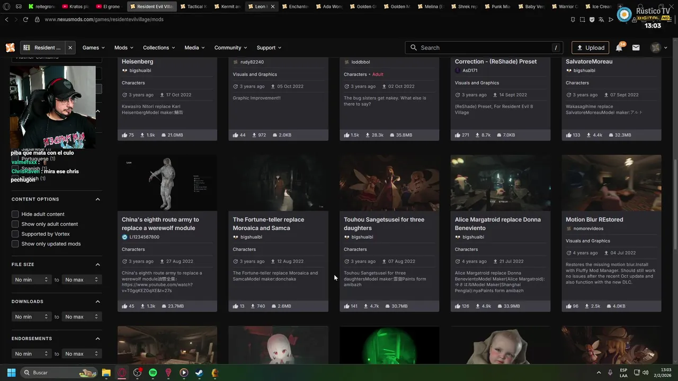Click search magnifier icon in search bar

pyautogui.click(x=414, y=48)
